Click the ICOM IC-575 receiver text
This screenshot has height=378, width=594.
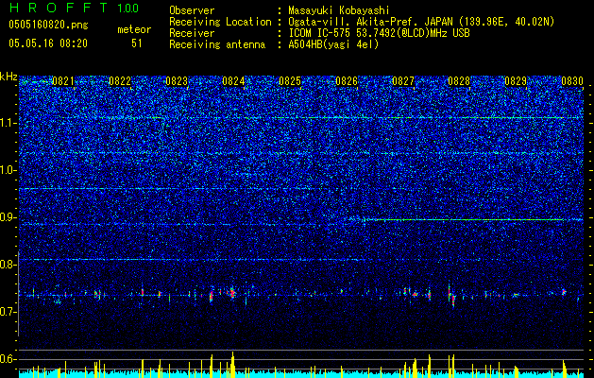[x=379, y=33]
